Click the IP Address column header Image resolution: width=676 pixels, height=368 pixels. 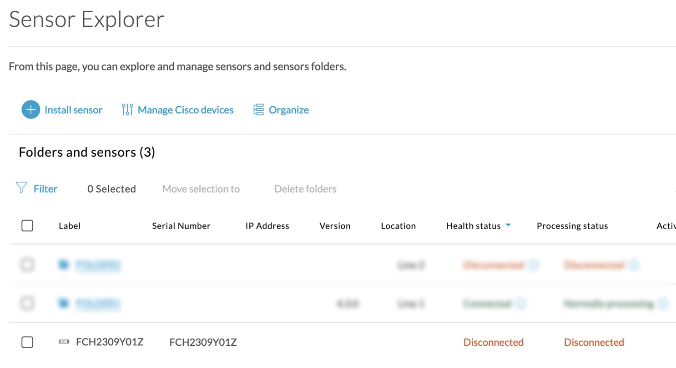267,226
